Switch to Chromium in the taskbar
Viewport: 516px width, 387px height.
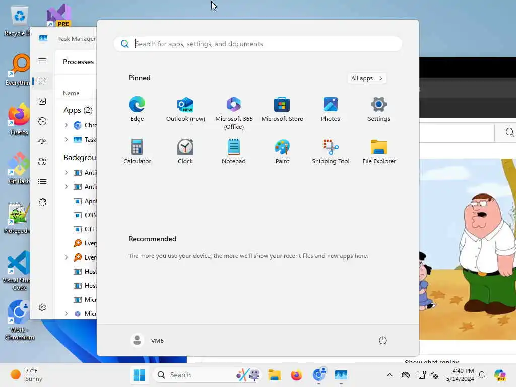pyautogui.click(x=318, y=375)
